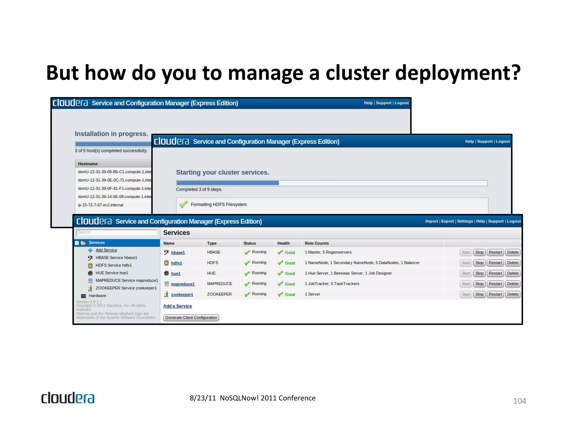Screen dimensions: 571x441
Task: Open the mapreduce1 service link
Action: [183, 284]
